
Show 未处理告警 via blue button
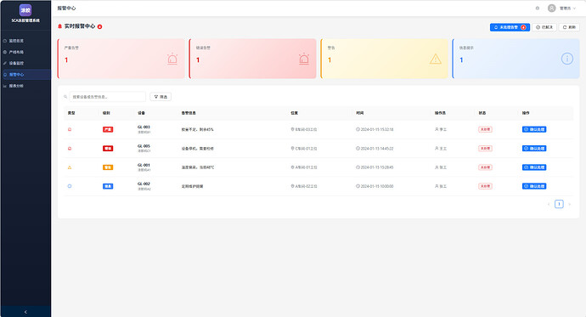[510, 27]
